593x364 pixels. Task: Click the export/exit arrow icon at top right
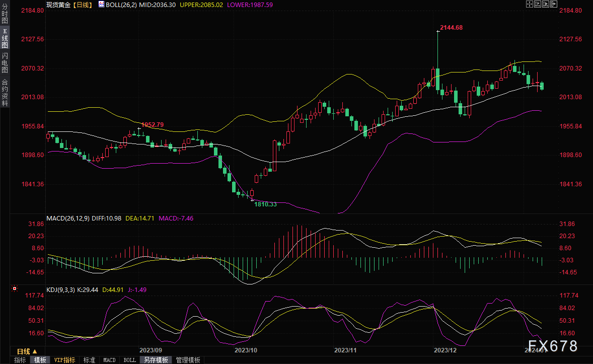(x=553, y=4)
